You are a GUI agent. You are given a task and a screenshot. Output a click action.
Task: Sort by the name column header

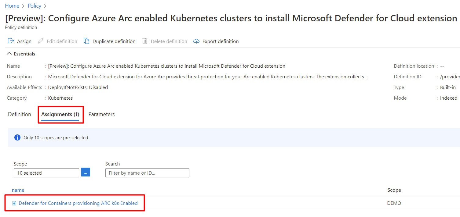(x=18, y=190)
